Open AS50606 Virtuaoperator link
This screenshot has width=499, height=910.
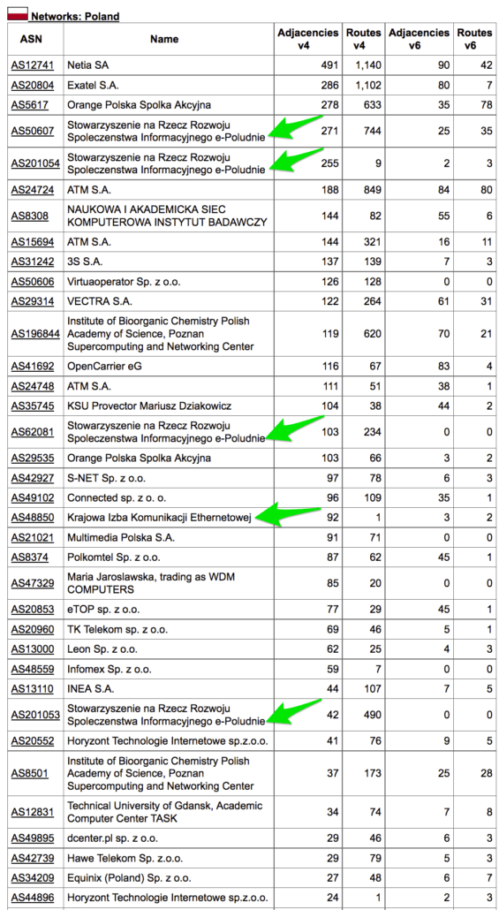33,282
